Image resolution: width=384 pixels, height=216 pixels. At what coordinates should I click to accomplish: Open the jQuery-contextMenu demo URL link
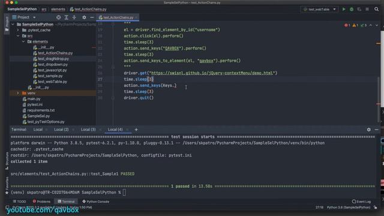212,73
